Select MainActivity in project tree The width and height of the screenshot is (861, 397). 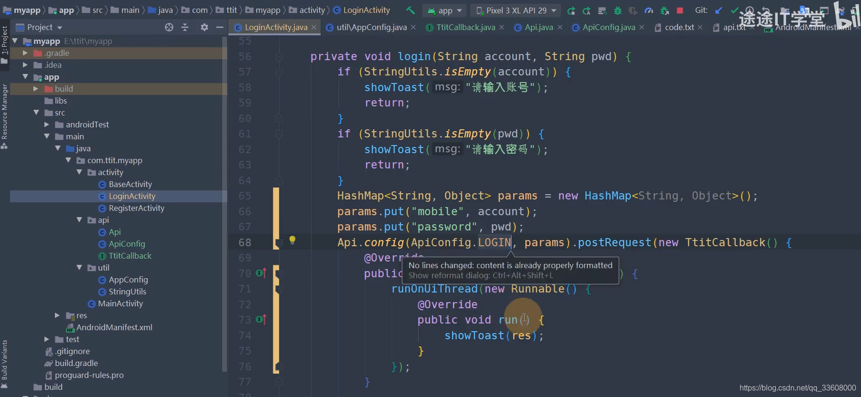coord(115,303)
